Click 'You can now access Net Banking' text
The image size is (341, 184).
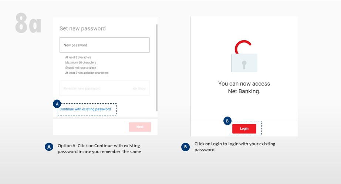(244, 87)
